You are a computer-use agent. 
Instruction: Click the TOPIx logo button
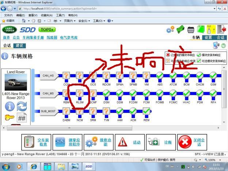click(x=47, y=29)
